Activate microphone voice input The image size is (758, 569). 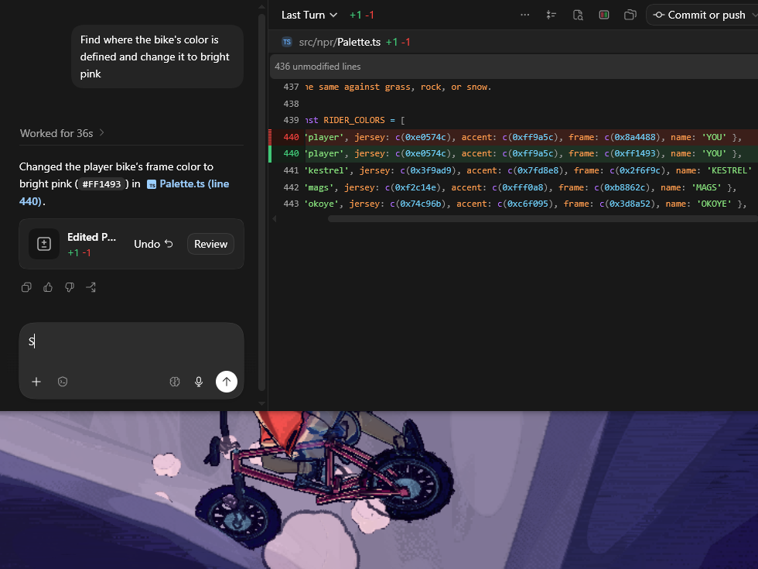(x=199, y=382)
